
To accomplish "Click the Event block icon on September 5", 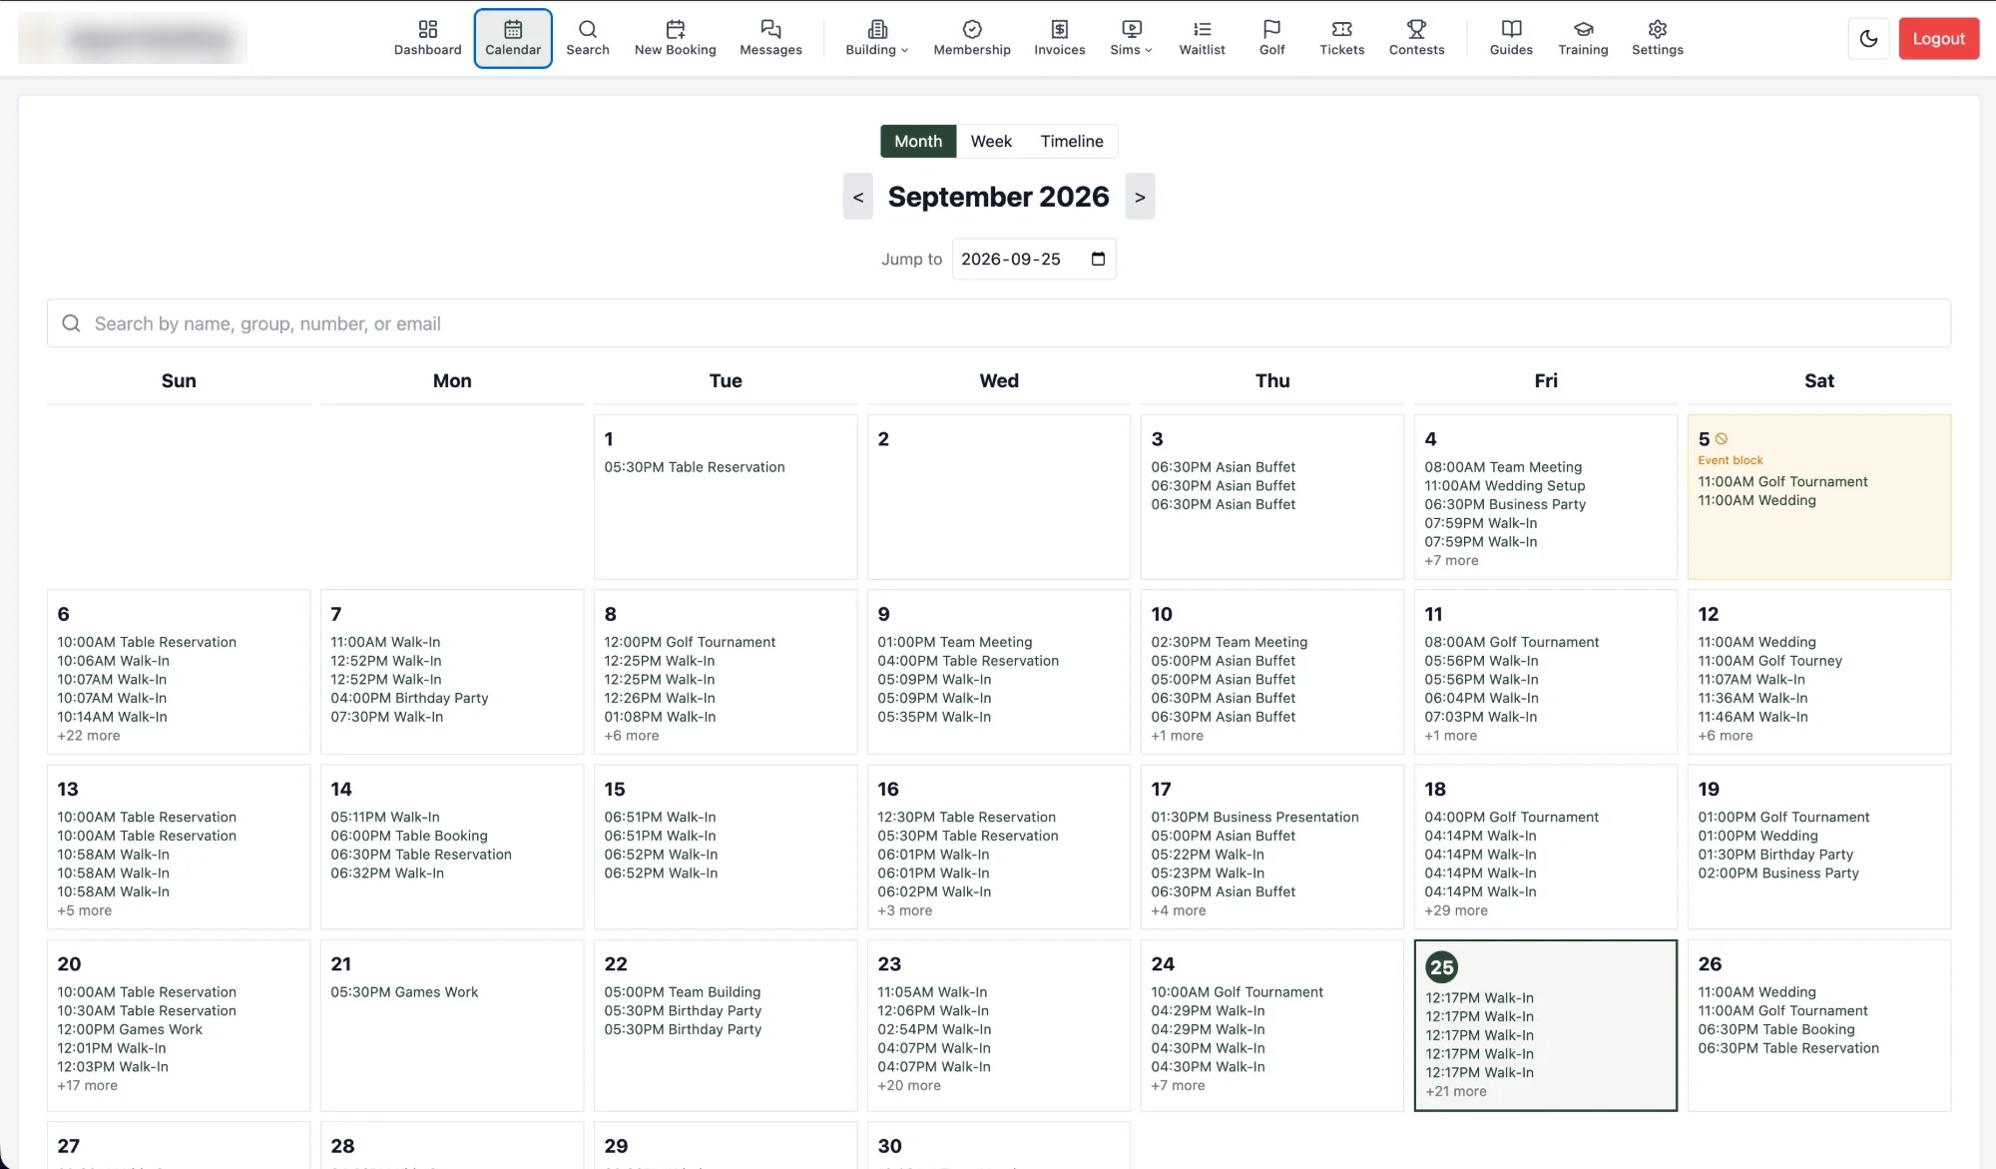I will (1721, 439).
